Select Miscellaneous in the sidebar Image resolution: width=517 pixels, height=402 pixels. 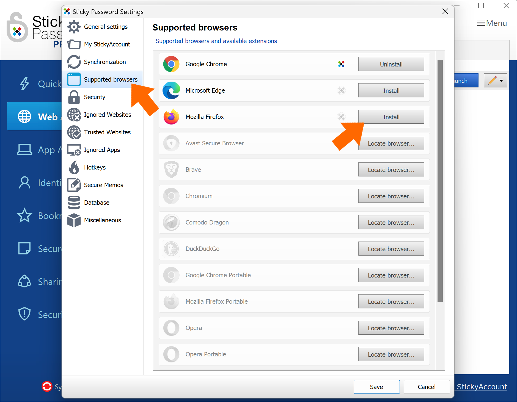pyautogui.click(x=102, y=220)
